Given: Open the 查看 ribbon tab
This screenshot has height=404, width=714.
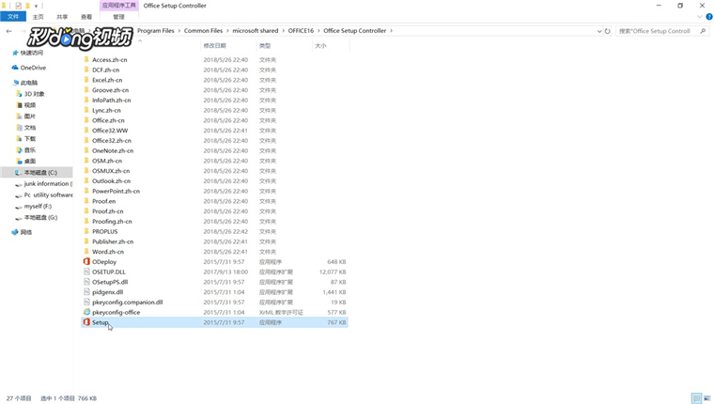Looking at the screenshot, I should [86, 17].
